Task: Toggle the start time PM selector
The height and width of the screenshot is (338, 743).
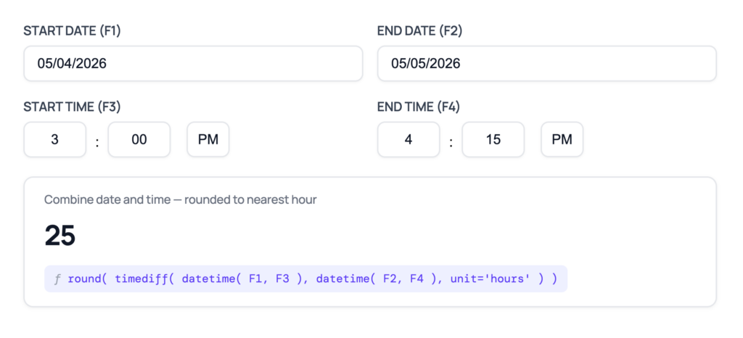Action: (208, 140)
